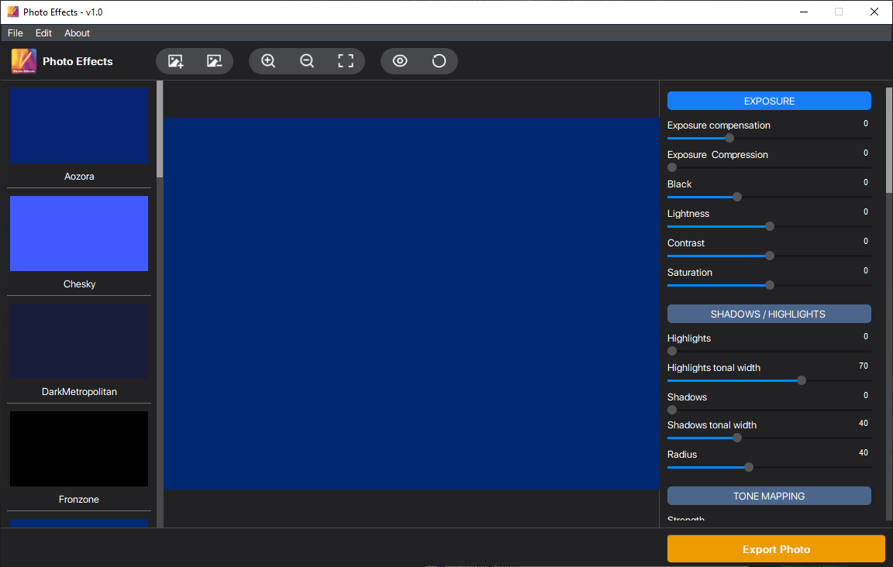Click the Shadows tonal width slider handle

click(737, 438)
